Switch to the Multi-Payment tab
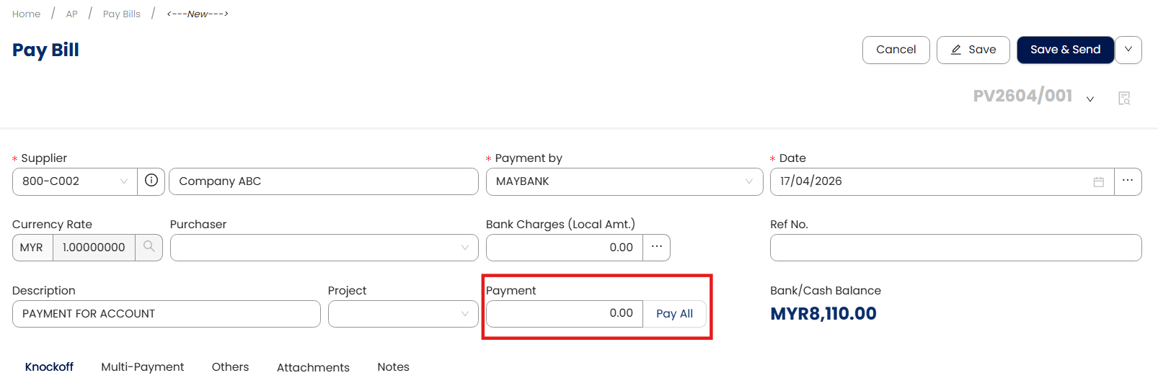The image size is (1158, 383). (143, 367)
